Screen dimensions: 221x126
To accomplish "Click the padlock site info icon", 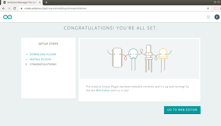I will tap(22, 9).
